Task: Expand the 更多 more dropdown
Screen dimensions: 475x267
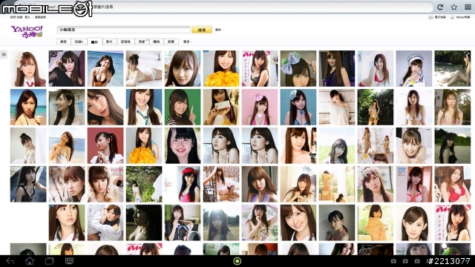Action: coord(187,42)
